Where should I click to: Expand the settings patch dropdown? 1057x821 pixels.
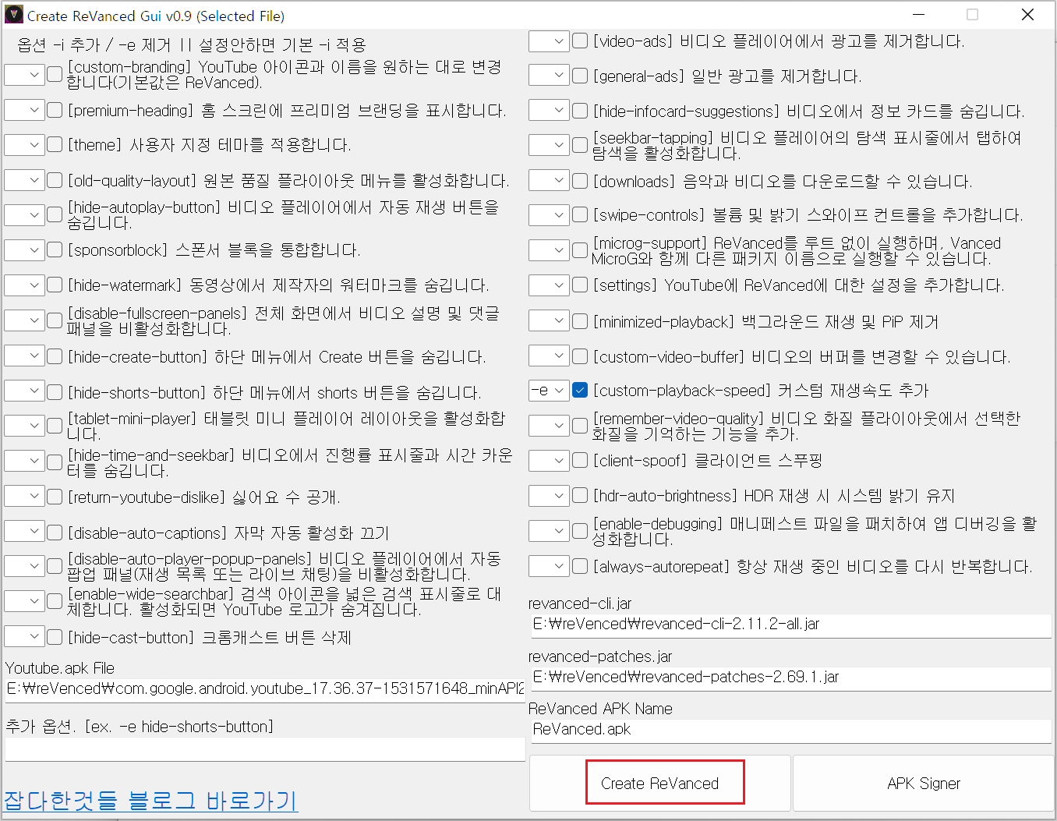click(549, 285)
